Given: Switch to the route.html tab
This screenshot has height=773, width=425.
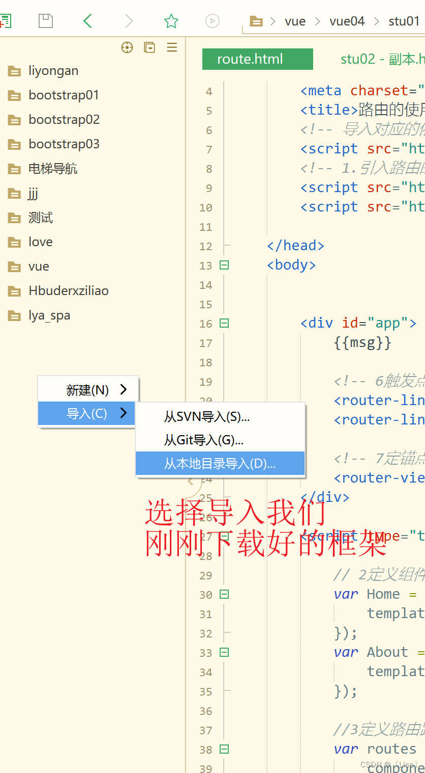Looking at the screenshot, I should point(258,59).
